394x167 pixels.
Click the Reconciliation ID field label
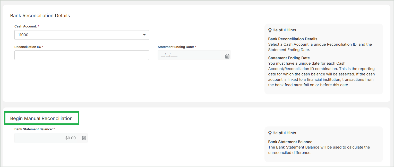coord(29,47)
